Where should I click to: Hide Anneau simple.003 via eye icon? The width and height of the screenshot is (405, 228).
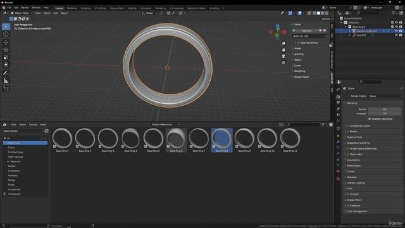(x=396, y=31)
